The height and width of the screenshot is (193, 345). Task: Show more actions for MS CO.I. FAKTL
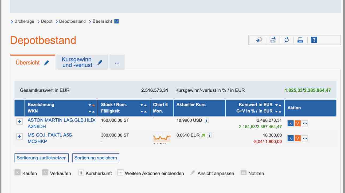(x=305, y=138)
